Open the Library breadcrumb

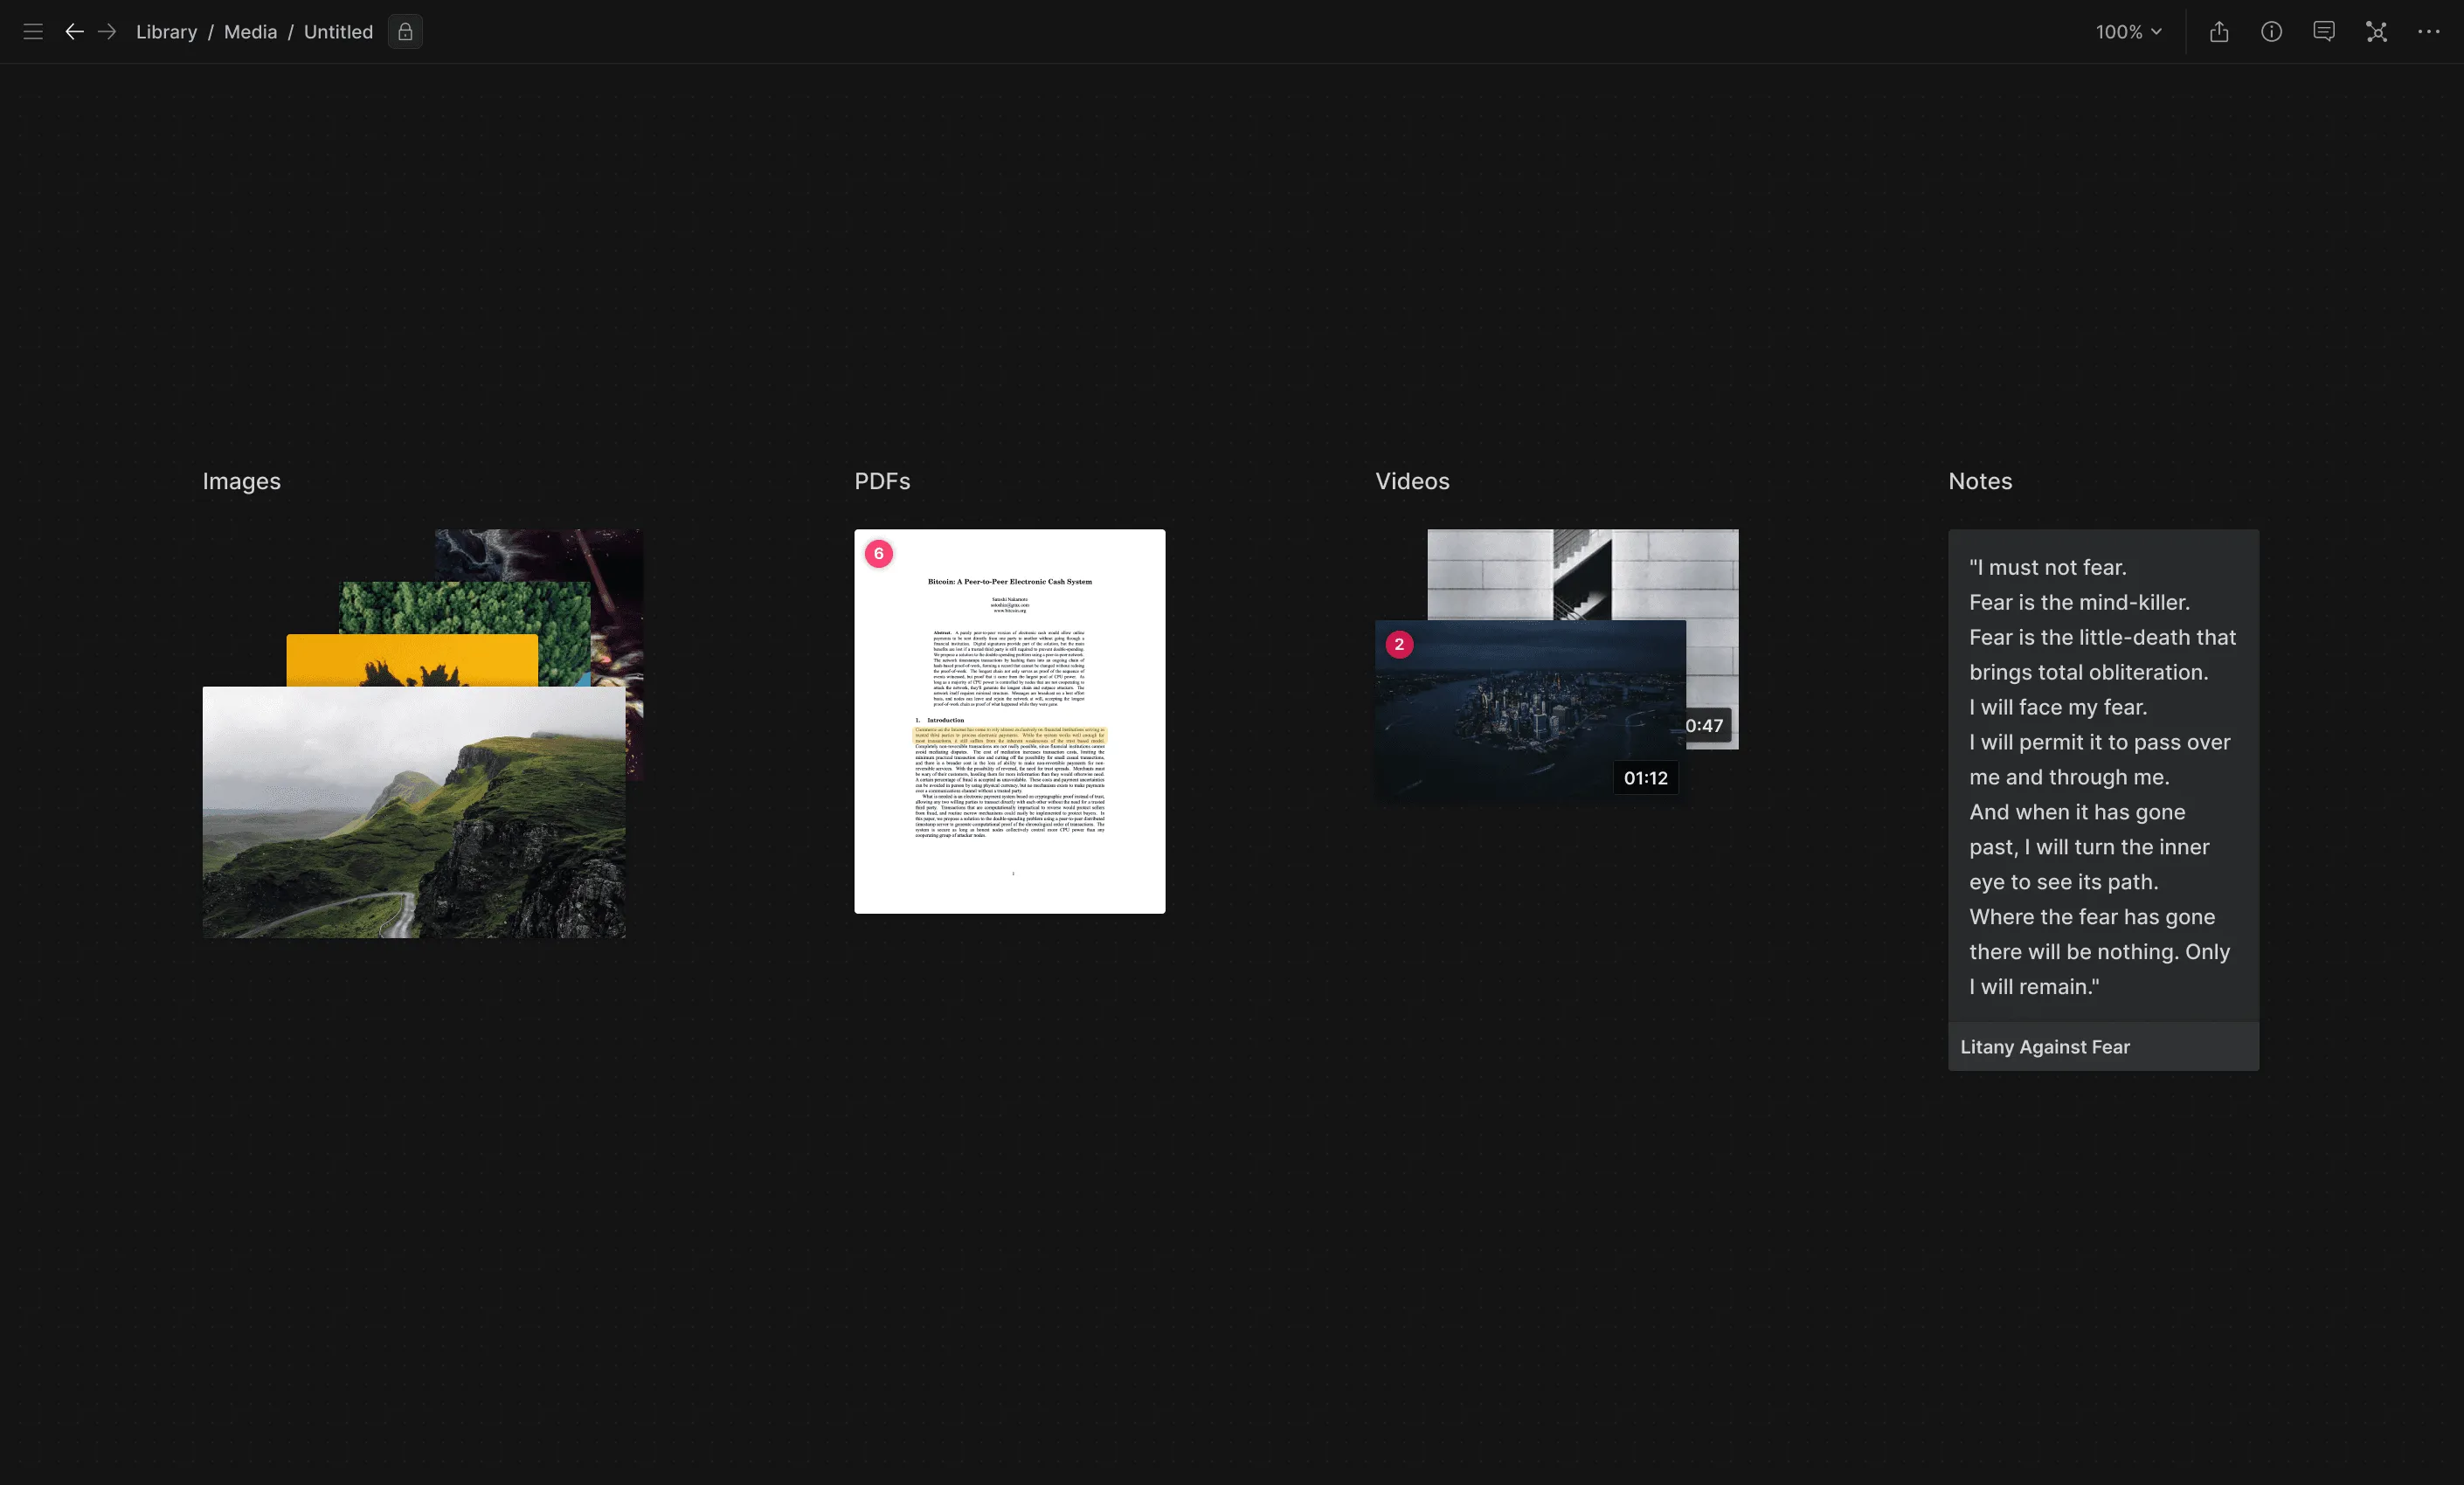(166, 32)
